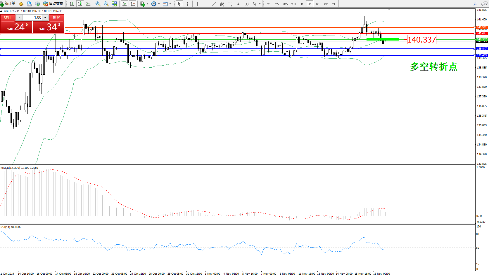Viewport: 489px width, 277px height.
Task: Select the horizontal line tool
Action: (206, 4)
